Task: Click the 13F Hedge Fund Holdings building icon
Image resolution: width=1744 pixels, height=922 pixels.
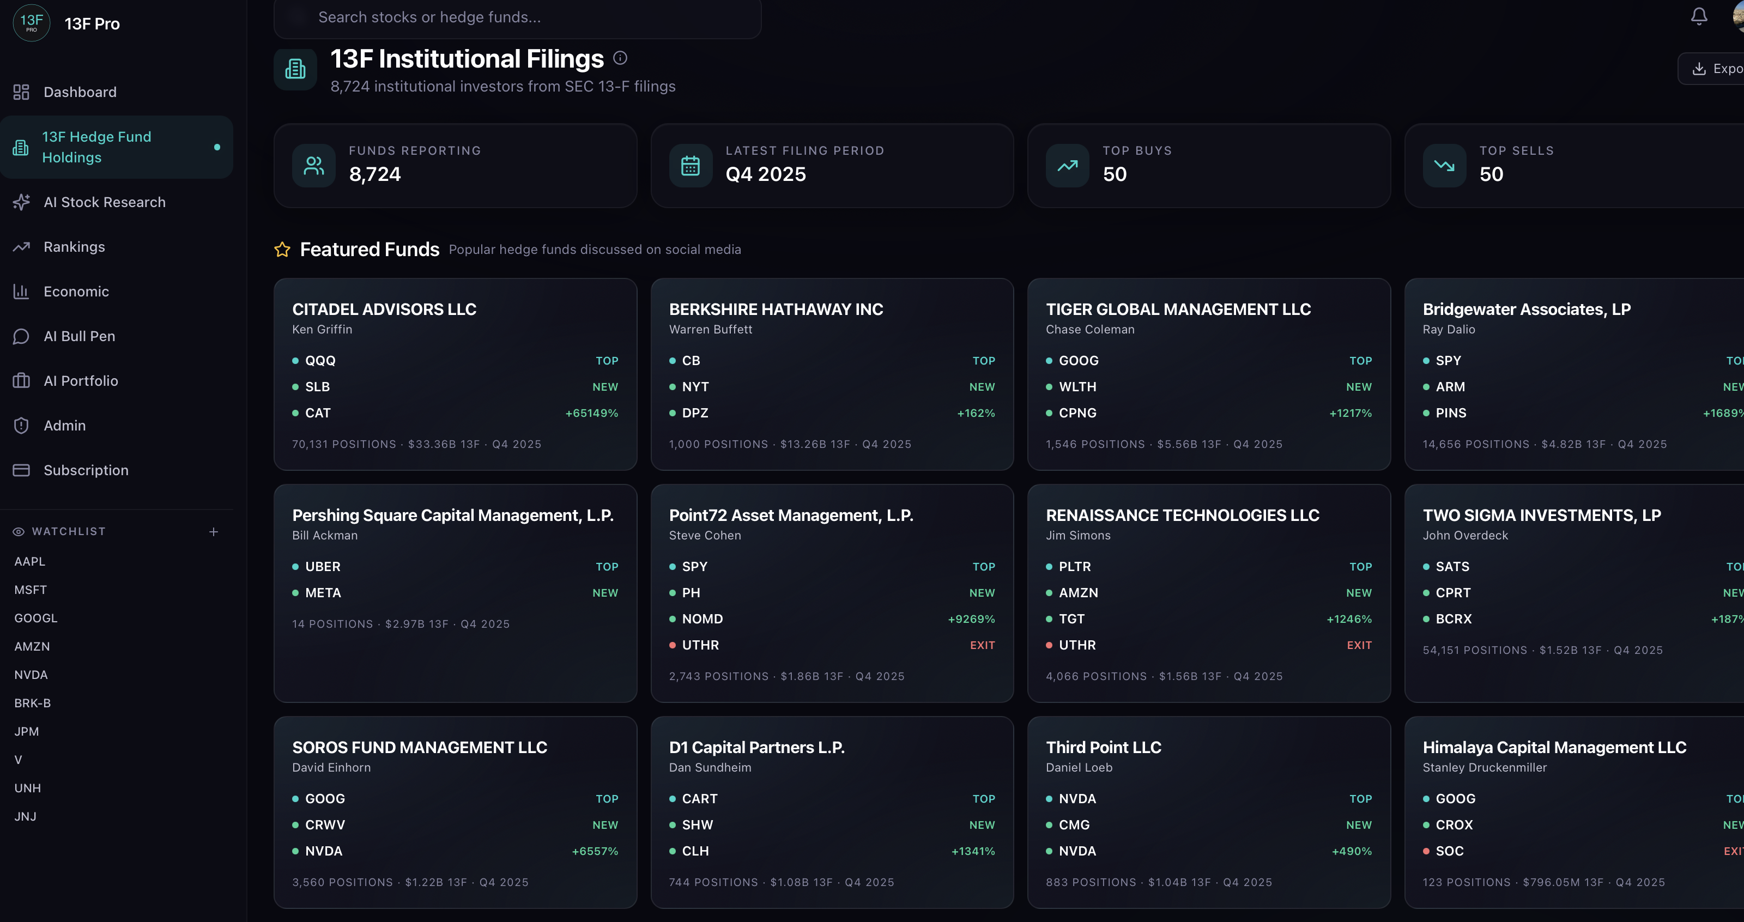Action: (21, 147)
